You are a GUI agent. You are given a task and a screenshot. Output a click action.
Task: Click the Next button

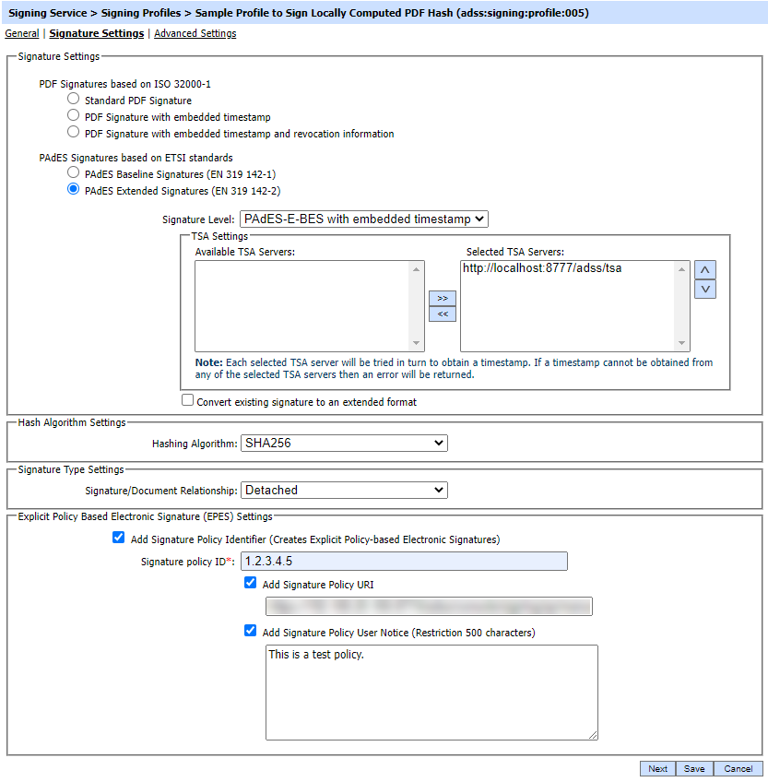point(657,769)
